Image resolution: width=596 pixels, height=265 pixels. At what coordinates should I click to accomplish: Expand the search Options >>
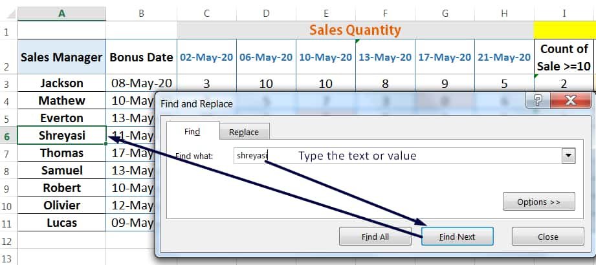tap(538, 202)
